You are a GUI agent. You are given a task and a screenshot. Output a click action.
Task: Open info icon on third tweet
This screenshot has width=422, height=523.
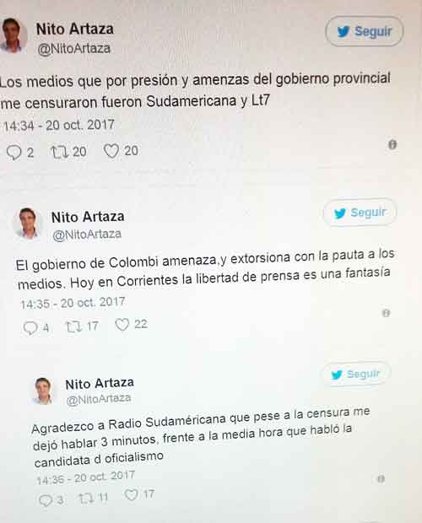381,478
